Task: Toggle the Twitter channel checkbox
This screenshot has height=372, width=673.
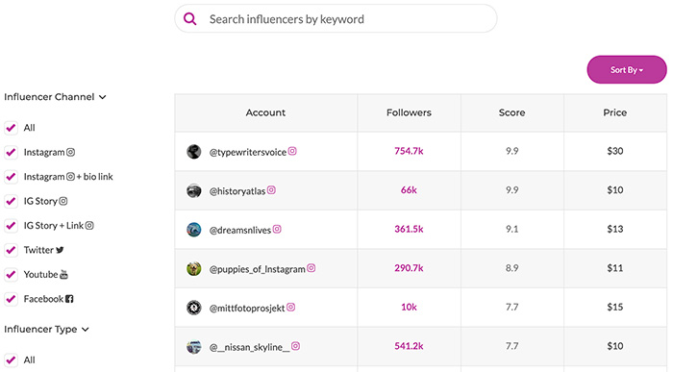Action: (x=12, y=250)
